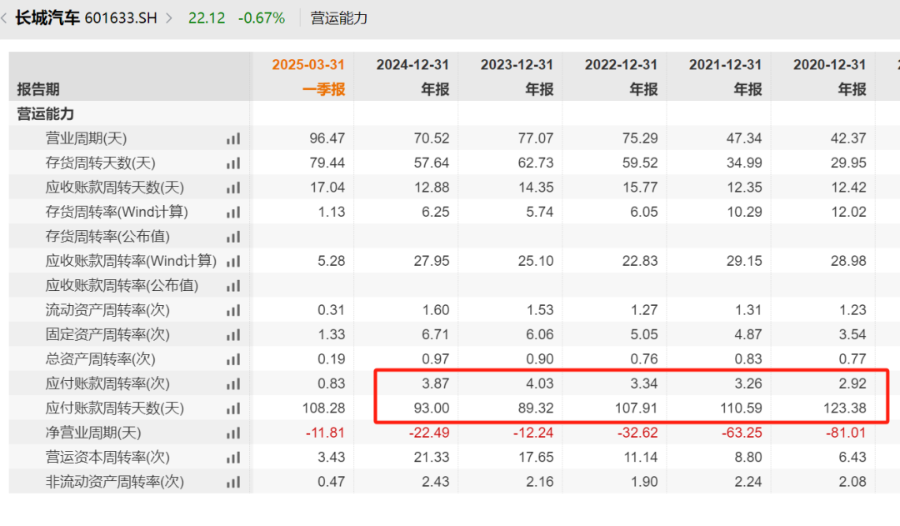Image resolution: width=900 pixels, height=526 pixels.
Task: Click the 固定资产周转率(次) row label
Action: (x=107, y=335)
